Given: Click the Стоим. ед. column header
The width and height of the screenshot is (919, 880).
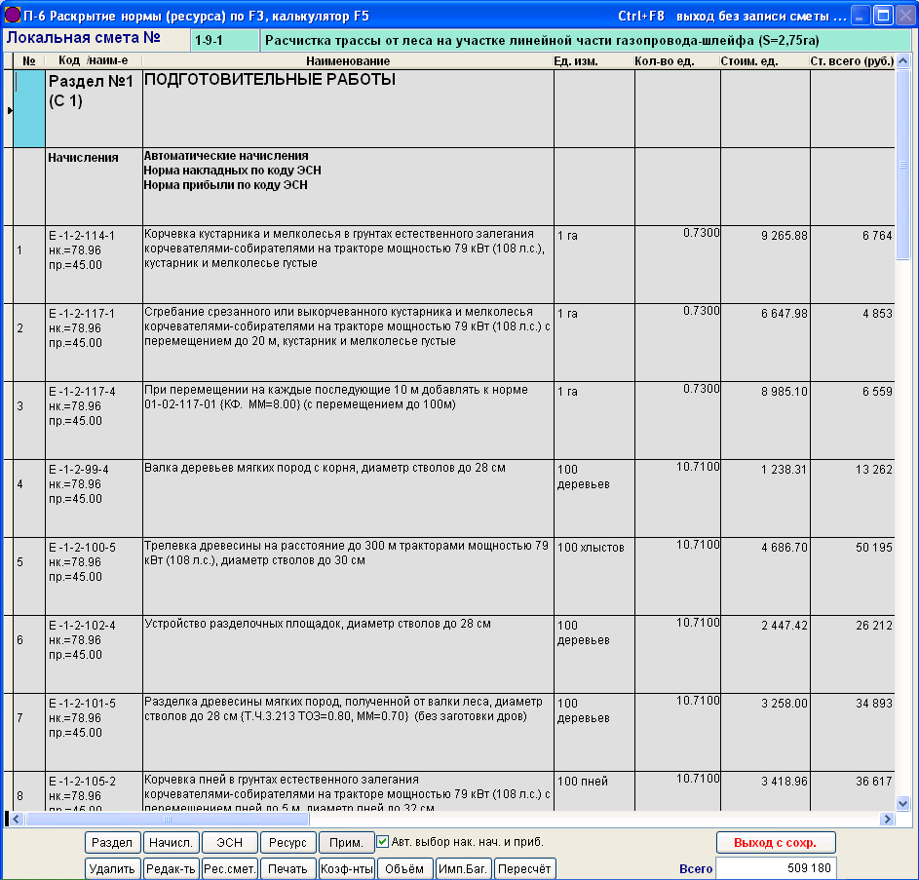Looking at the screenshot, I should 765,61.
